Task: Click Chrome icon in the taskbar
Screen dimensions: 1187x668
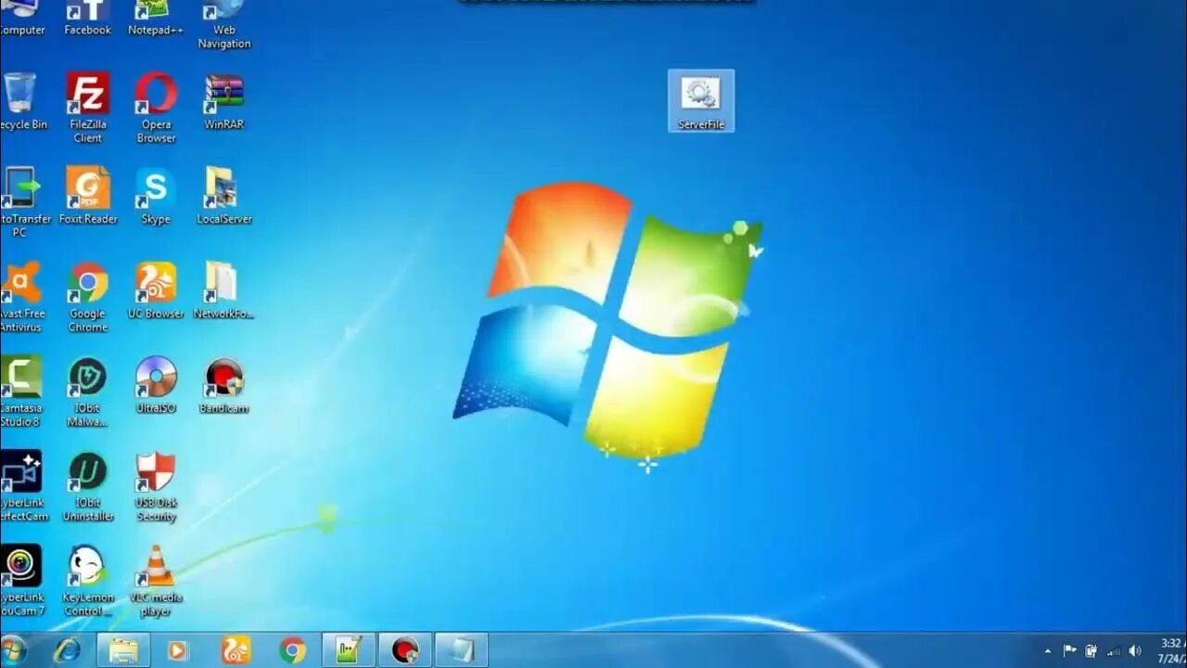Action: (292, 650)
